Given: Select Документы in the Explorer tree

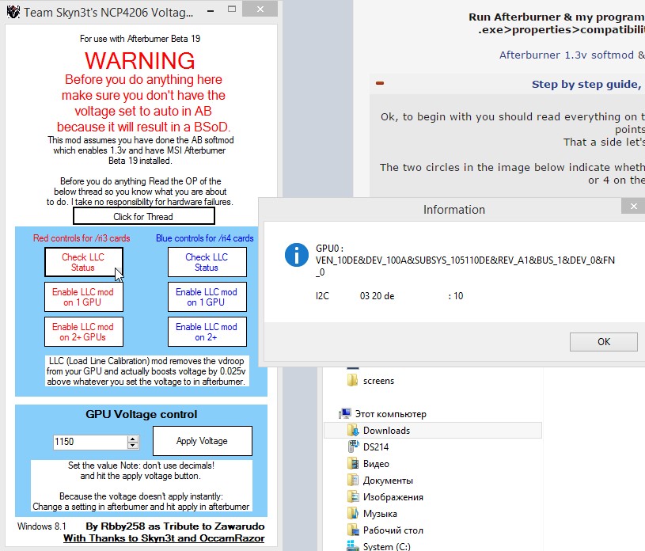Looking at the screenshot, I should 388,481.
